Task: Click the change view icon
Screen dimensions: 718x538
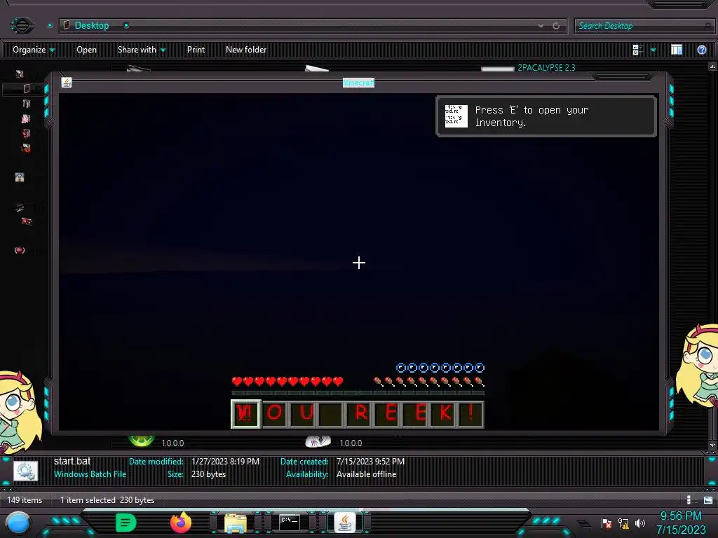Action: pos(637,50)
